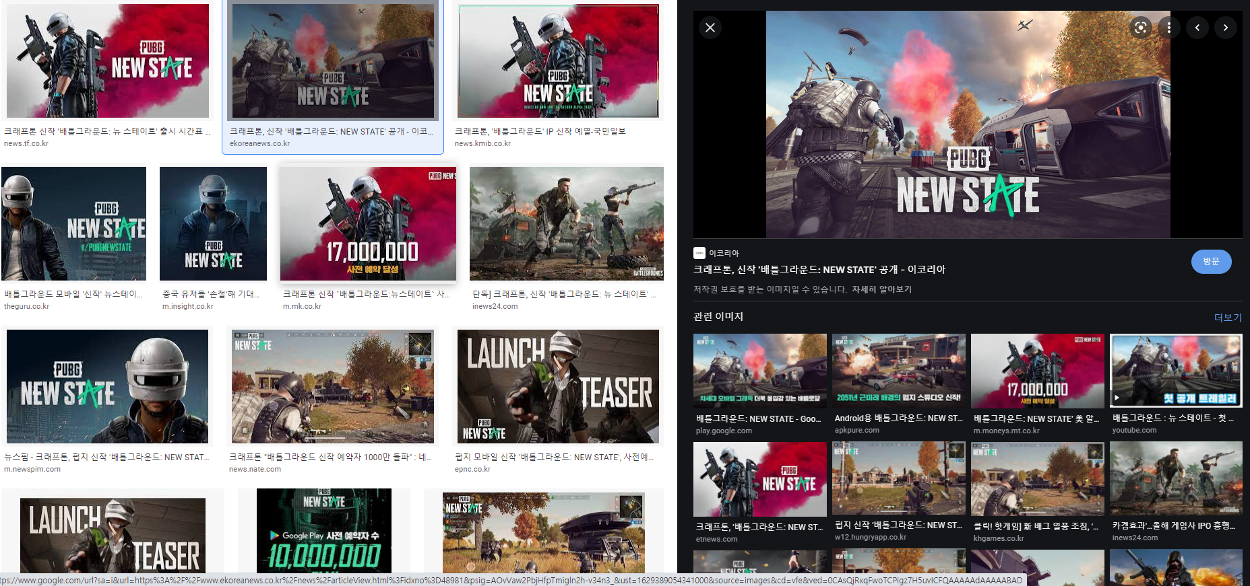Open the large PUBG NEW STATE preview image

pos(968,124)
